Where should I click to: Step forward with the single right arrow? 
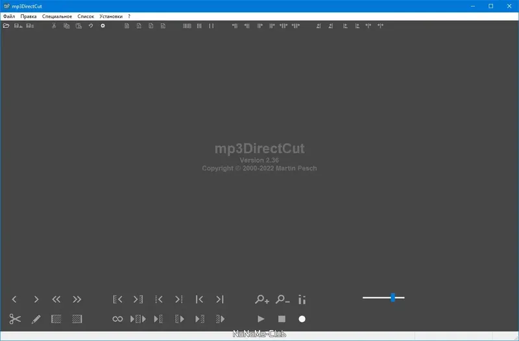tap(36, 300)
